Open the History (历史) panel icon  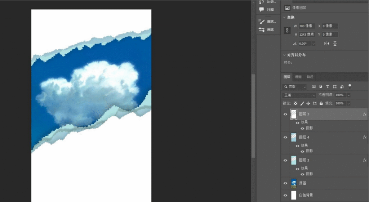[261, 2]
